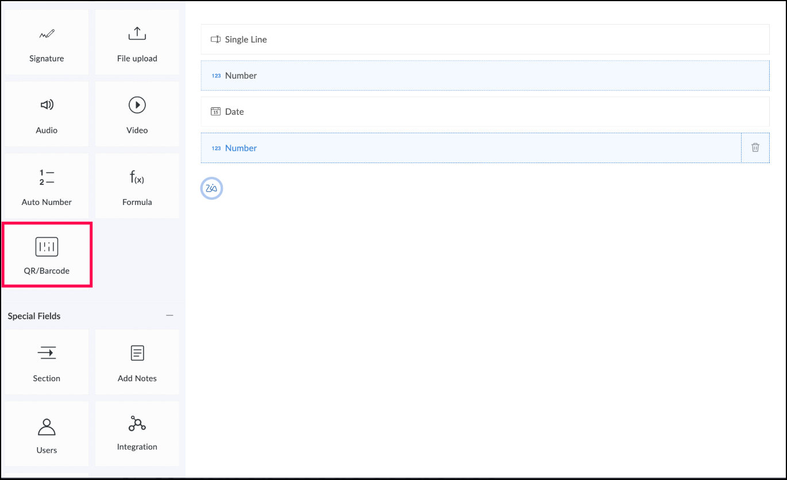787x480 pixels.
Task: Select the Number field directly above Date
Action: tap(485, 76)
